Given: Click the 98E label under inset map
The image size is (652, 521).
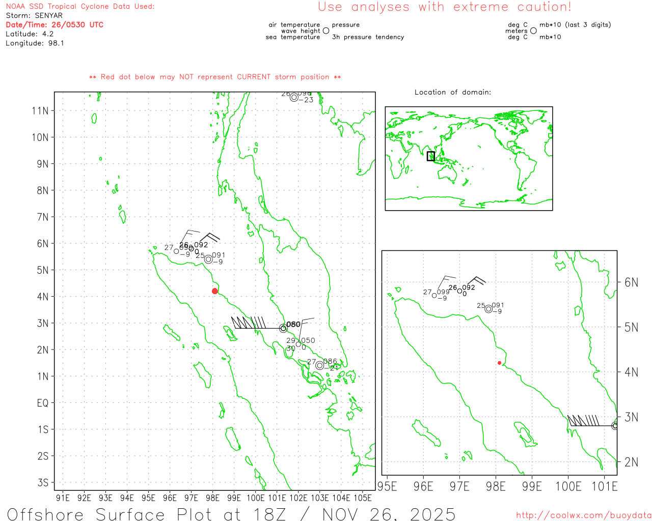Looking at the screenshot, I should tap(496, 486).
